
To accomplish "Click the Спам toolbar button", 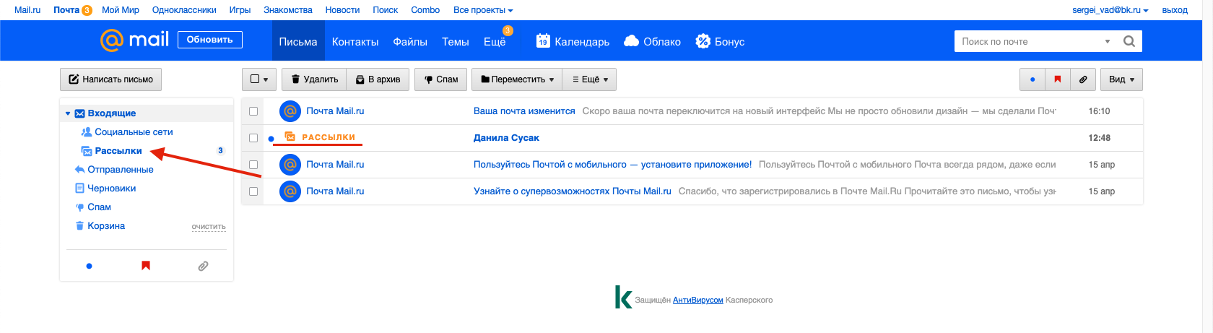I will (x=441, y=79).
